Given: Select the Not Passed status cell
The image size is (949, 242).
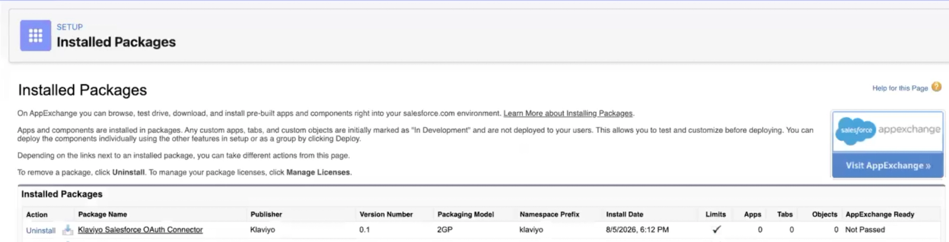Looking at the screenshot, I should click(x=865, y=230).
